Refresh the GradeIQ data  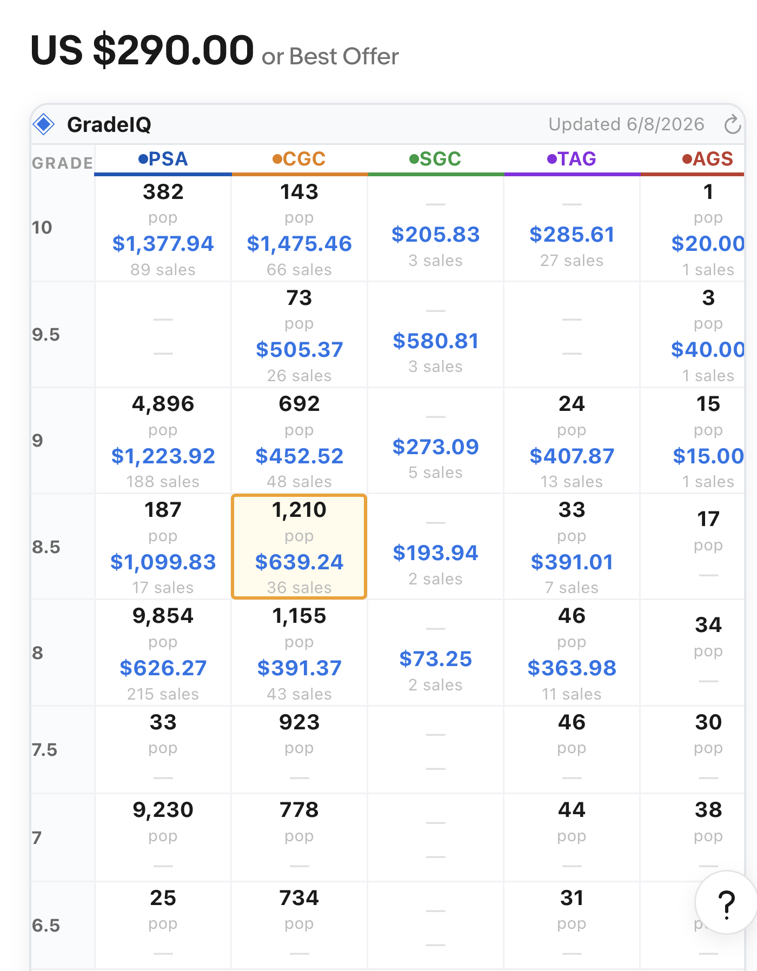click(732, 124)
